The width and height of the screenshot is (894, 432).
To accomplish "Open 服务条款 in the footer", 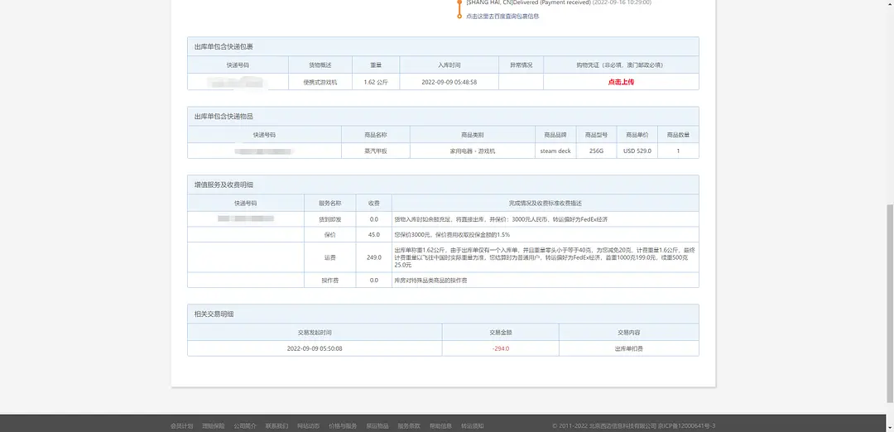I will point(409,425).
